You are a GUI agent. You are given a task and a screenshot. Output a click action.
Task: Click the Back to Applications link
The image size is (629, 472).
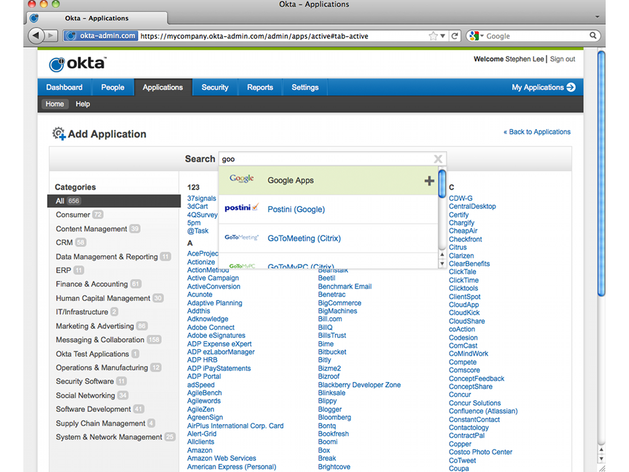pos(537,132)
